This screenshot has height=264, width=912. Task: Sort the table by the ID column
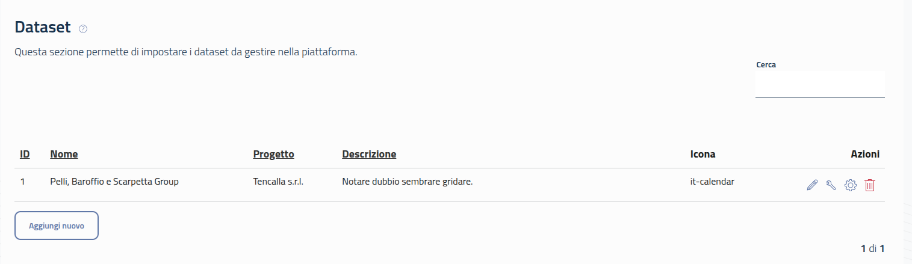coord(25,155)
